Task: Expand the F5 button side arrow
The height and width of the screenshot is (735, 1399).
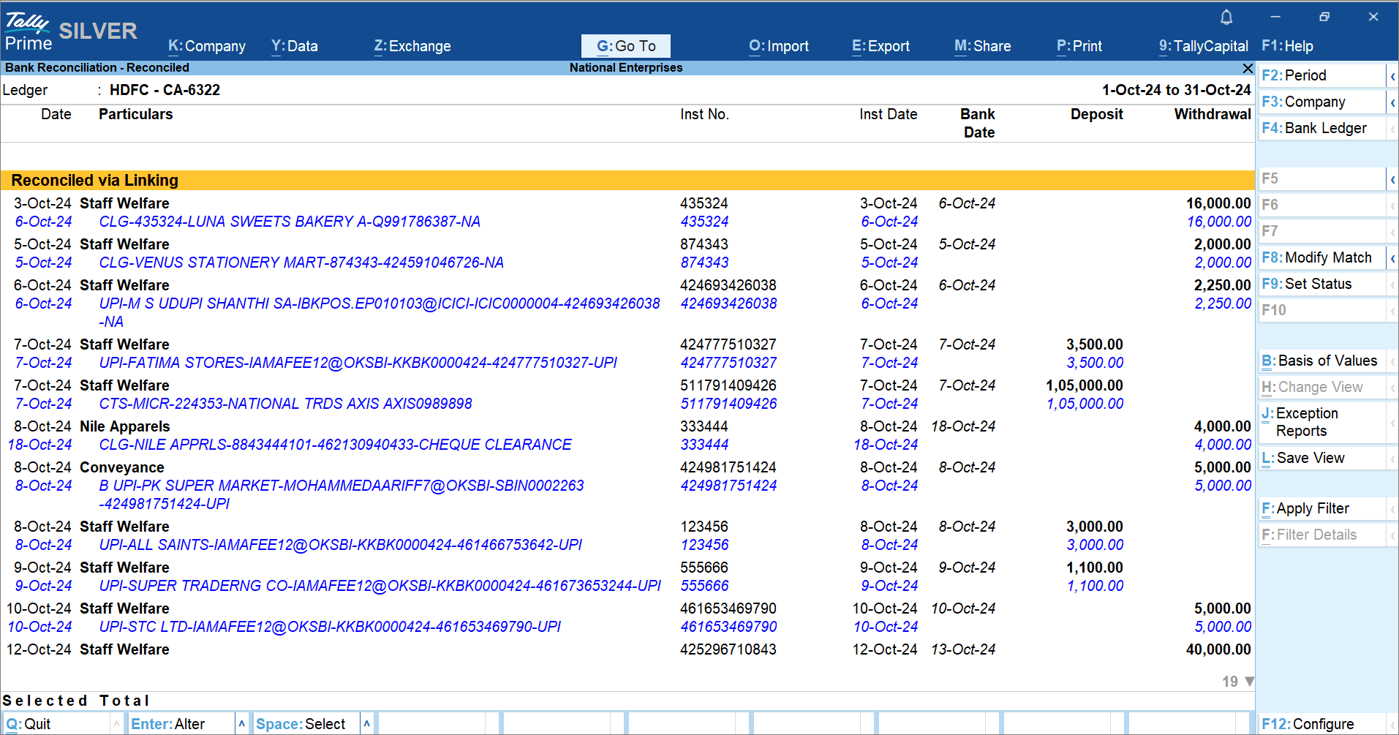Action: tap(1392, 179)
